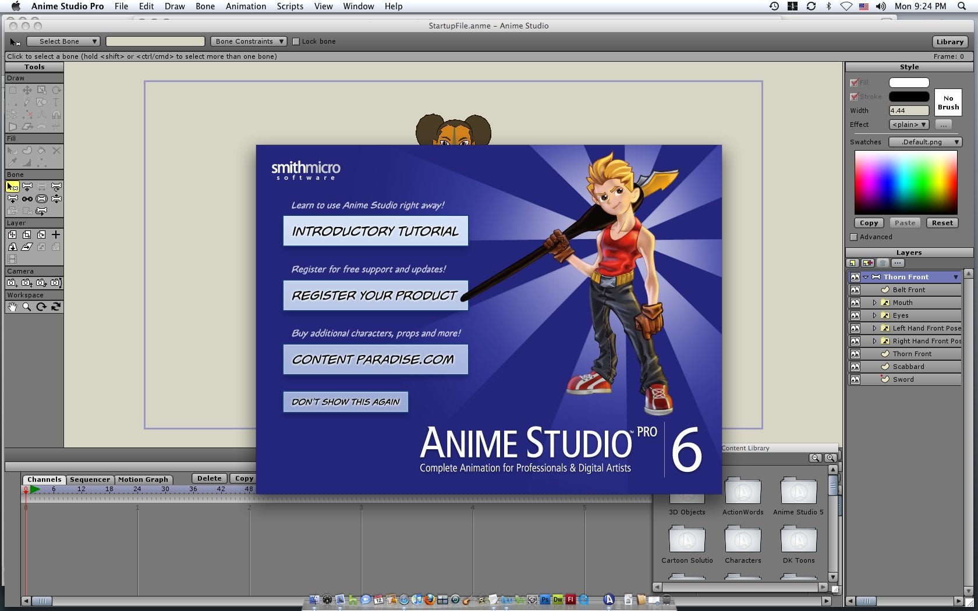Click the Duplicate Layer icon
The width and height of the screenshot is (978, 611).
coord(867,263)
